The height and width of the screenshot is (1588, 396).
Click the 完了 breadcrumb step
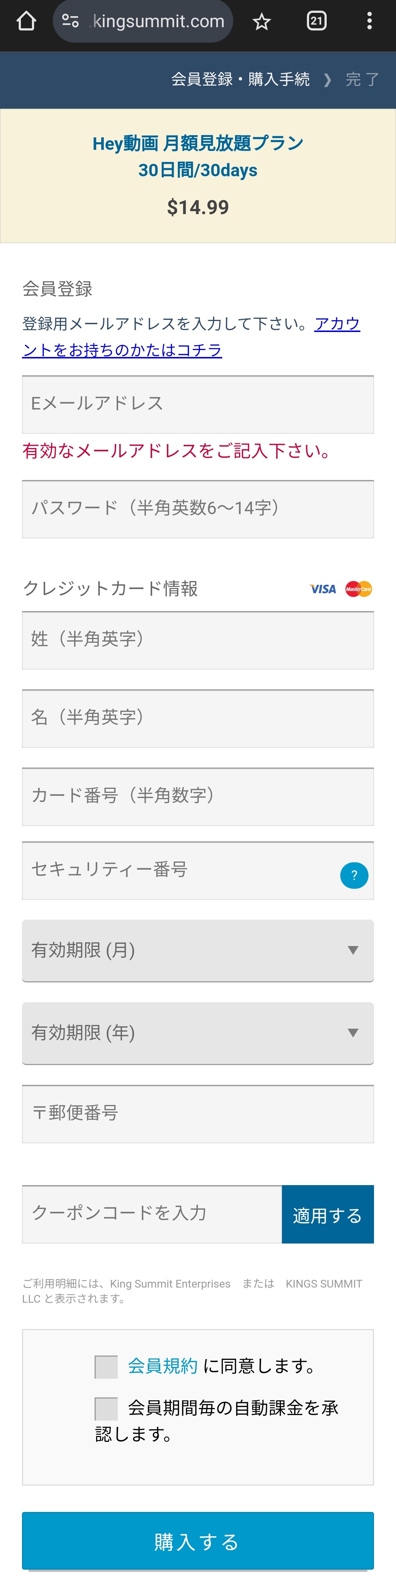(362, 80)
